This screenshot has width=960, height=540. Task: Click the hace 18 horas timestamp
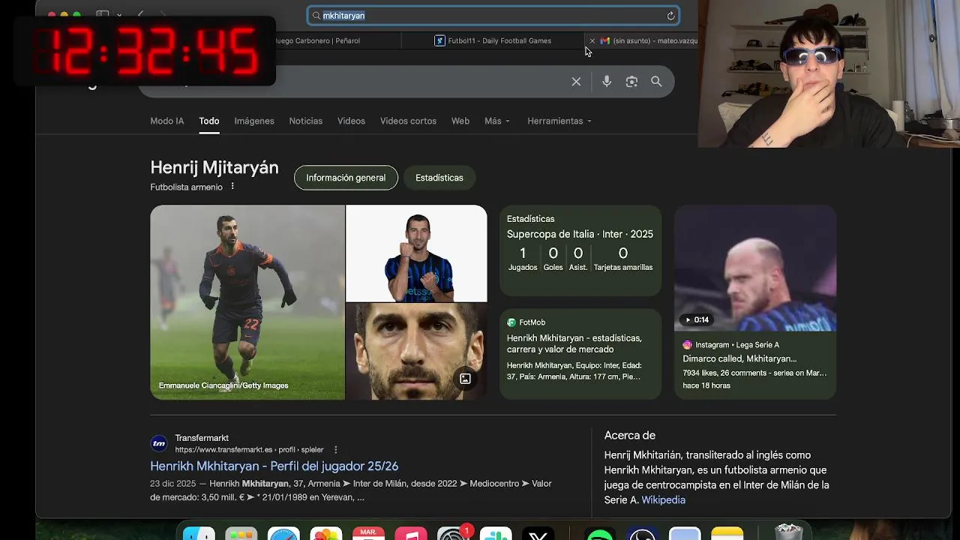tap(706, 385)
